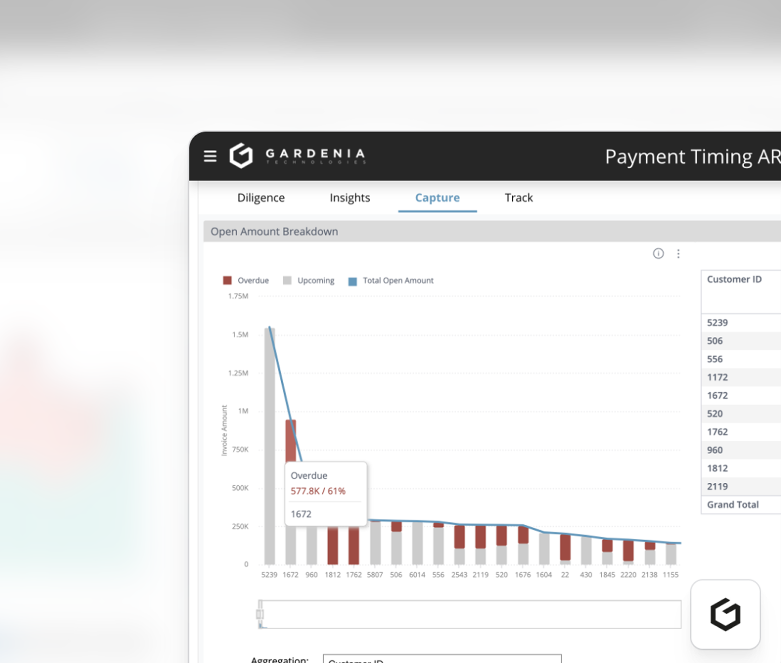This screenshot has height=663, width=781.
Task: Click the bar for customer 1676
Action: [523, 545]
